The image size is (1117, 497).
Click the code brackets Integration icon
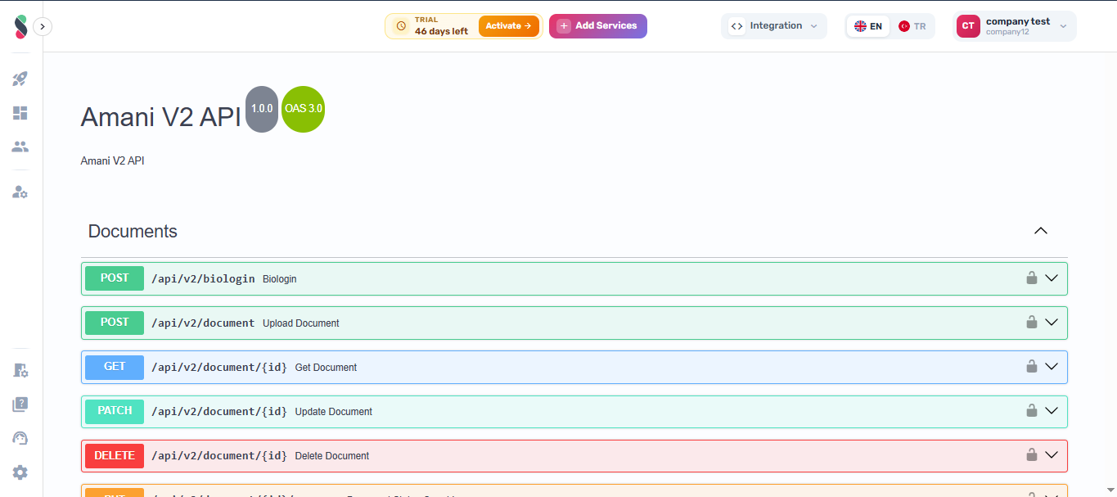pyautogui.click(x=736, y=26)
